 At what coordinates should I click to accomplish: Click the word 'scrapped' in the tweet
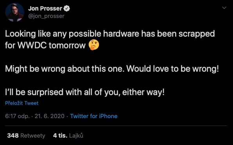click(x=197, y=34)
